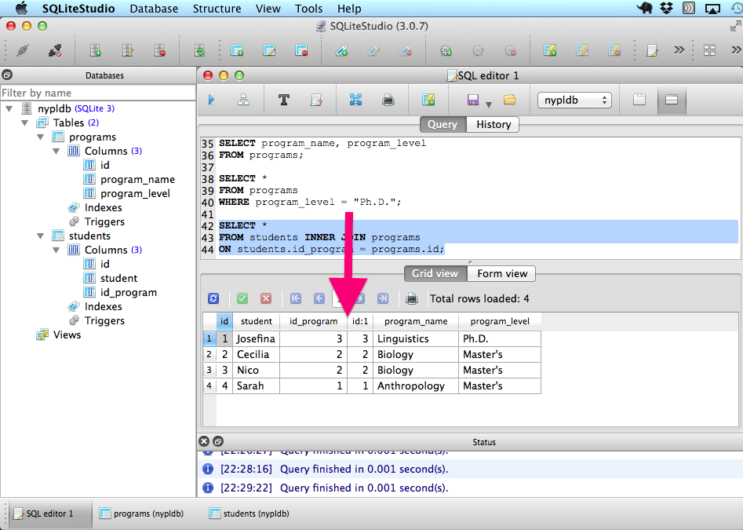Toggle results-in-separate-tab layout button

coord(639,100)
